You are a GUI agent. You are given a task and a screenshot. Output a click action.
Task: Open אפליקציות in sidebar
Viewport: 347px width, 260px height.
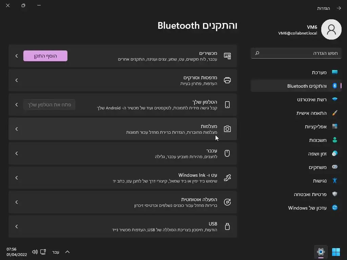point(296,127)
